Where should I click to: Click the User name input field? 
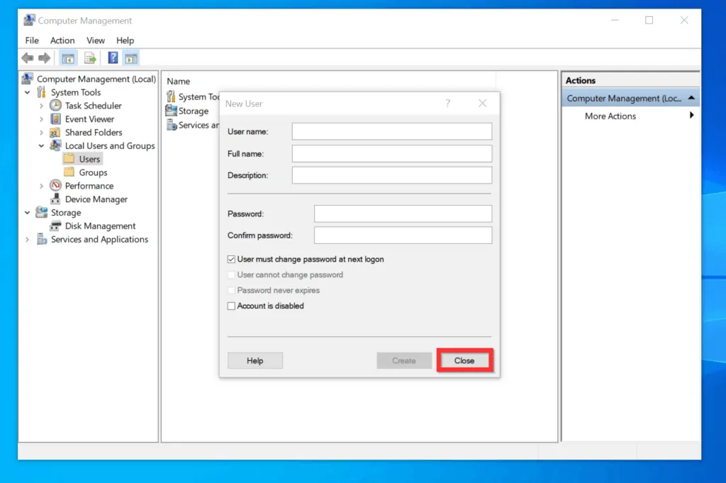[391, 131]
